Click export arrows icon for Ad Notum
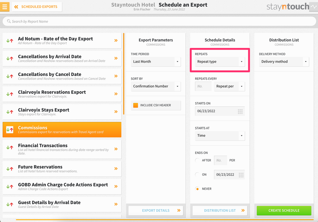318x222 pixels. (10, 41)
